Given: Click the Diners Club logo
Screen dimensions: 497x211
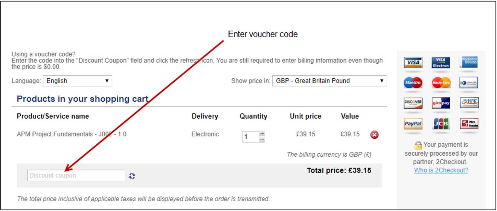Looking at the screenshot, I should pos(469,83).
